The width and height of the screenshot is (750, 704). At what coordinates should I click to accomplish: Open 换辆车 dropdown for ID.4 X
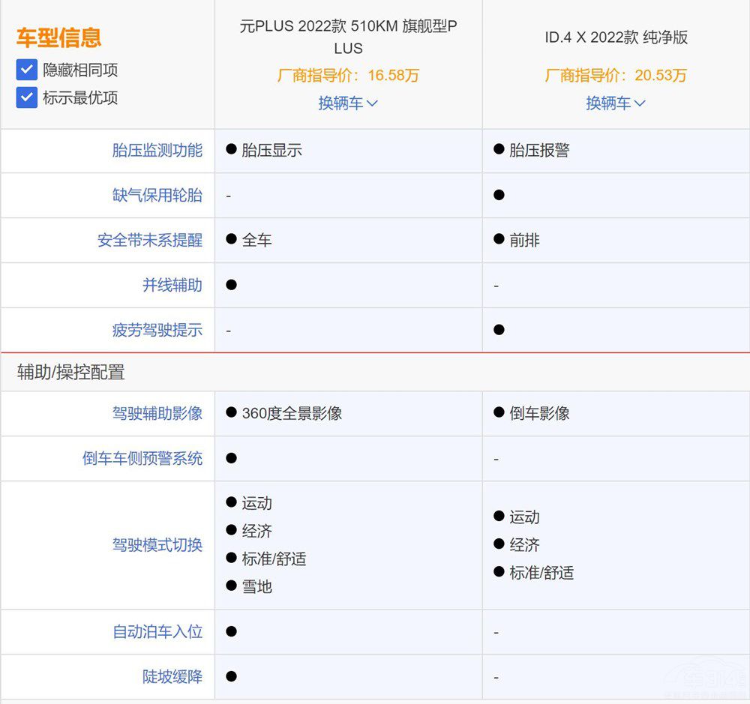click(x=615, y=103)
